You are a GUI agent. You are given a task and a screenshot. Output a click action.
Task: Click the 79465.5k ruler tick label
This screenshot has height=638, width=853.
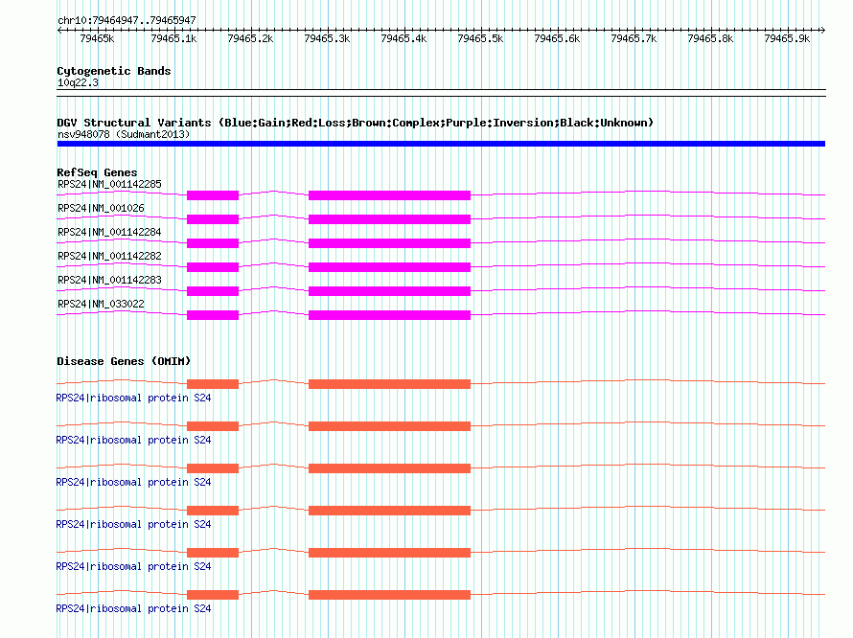point(480,38)
